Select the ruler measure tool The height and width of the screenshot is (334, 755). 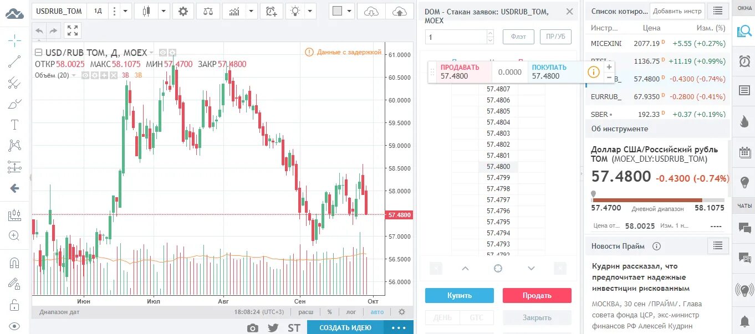[x=15, y=215]
